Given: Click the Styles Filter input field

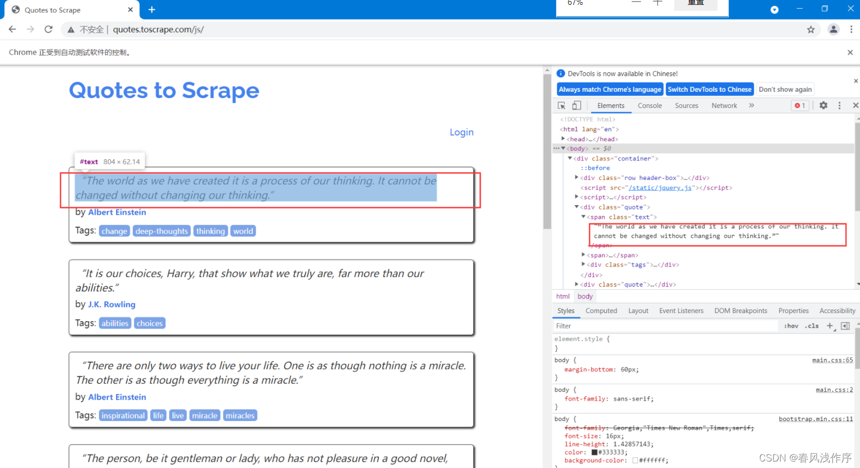Looking at the screenshot, I should (x=666, y=326).
